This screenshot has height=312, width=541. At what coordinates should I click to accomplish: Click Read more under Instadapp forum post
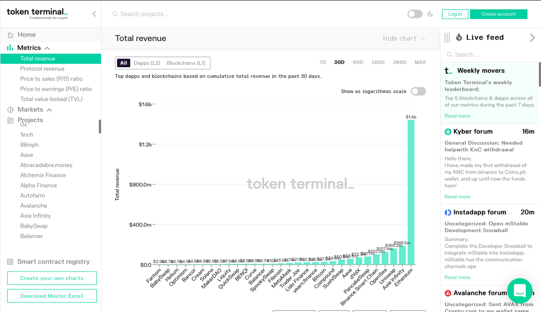457,278
